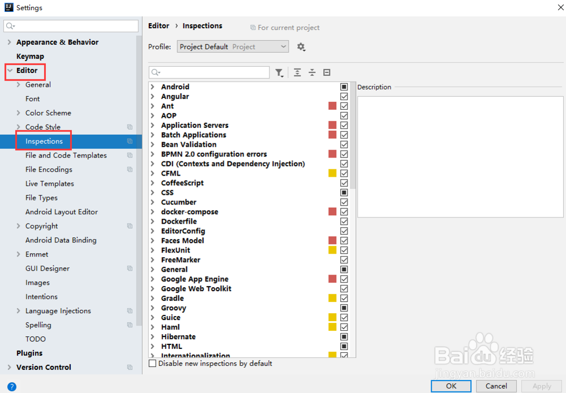Open the File Encodings settings page
The height and width of the screenshot is (393, 566).
(x=49, y=169)
